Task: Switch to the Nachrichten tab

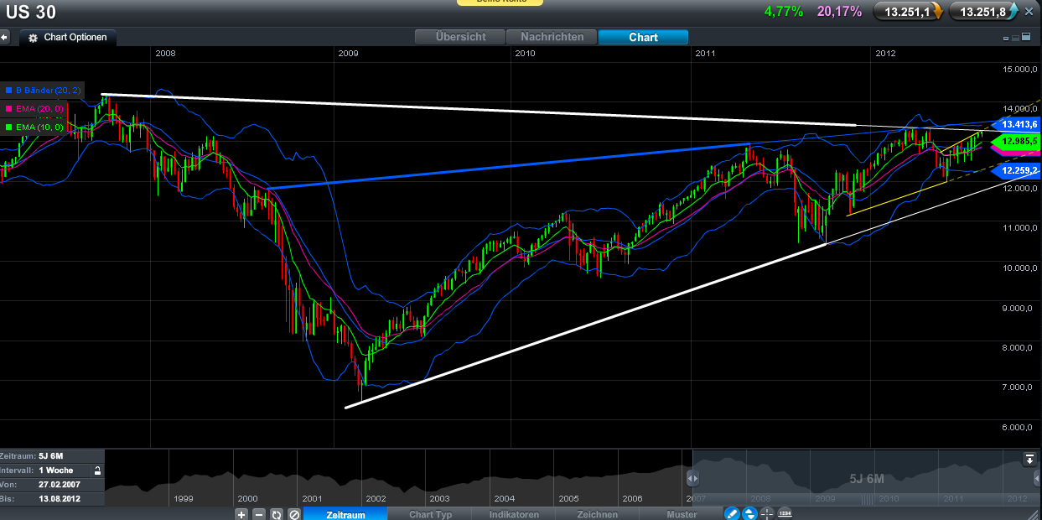Action: pos(553,37)
